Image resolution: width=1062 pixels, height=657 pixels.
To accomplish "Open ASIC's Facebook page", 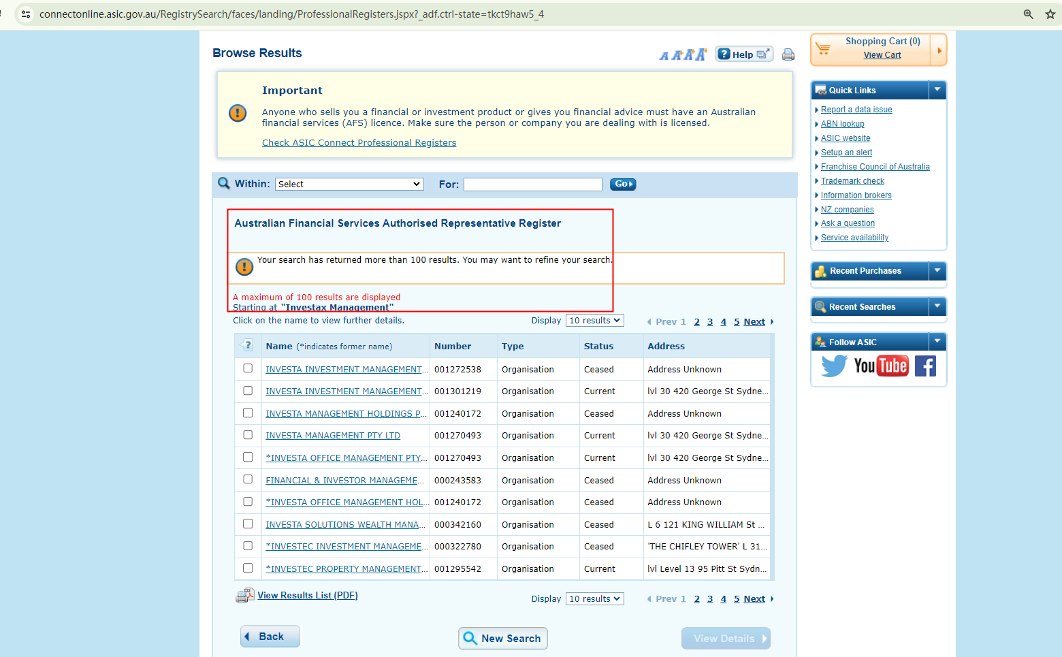I will coord(925,366).
